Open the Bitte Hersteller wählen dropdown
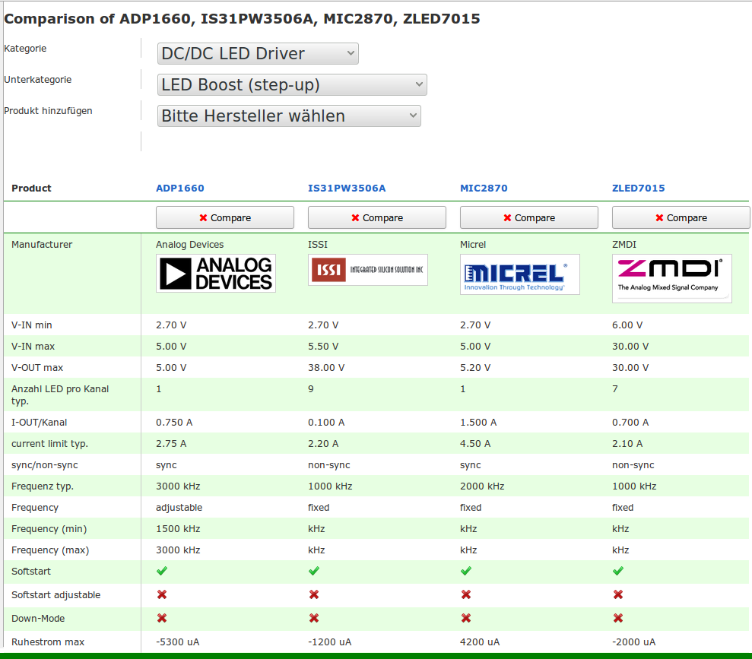 click(x=289, y=116)
